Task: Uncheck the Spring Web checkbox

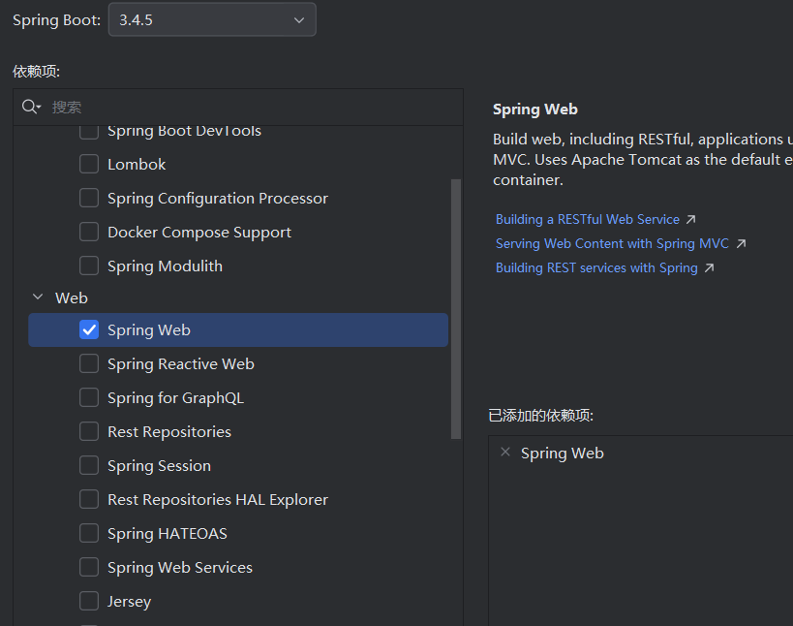Action: (x=89, y=329)
